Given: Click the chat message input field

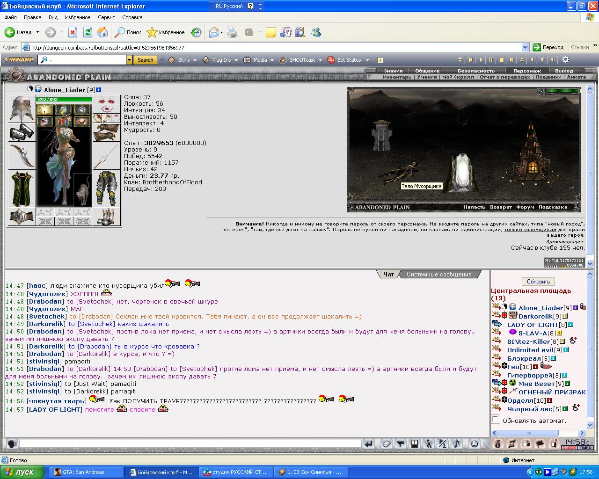Looking at the screenshot, I should tap(190, 443).
